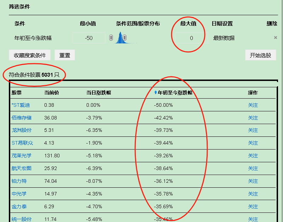Click the year-to-date value -42.42%

click(163, 118)
